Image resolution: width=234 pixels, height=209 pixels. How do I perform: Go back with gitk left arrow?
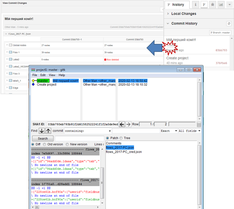(x=122, y=124)
